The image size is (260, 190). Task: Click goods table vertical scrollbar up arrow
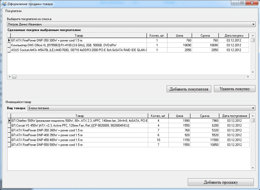[253, 116]
